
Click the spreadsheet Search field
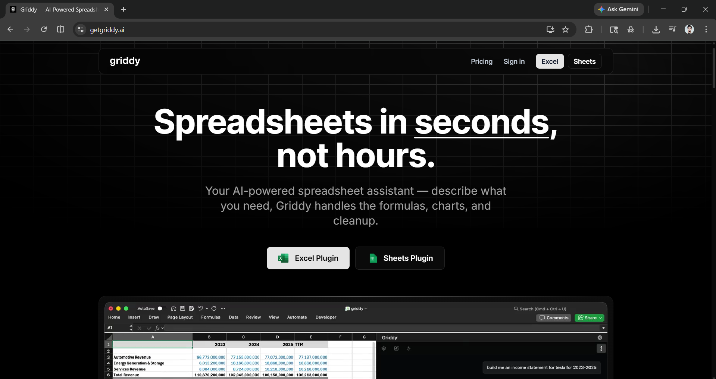click(540, 309)
